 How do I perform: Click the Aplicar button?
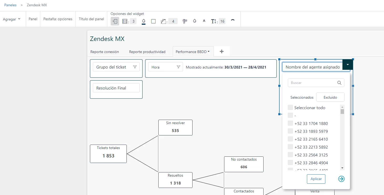[x=316, y=179]
